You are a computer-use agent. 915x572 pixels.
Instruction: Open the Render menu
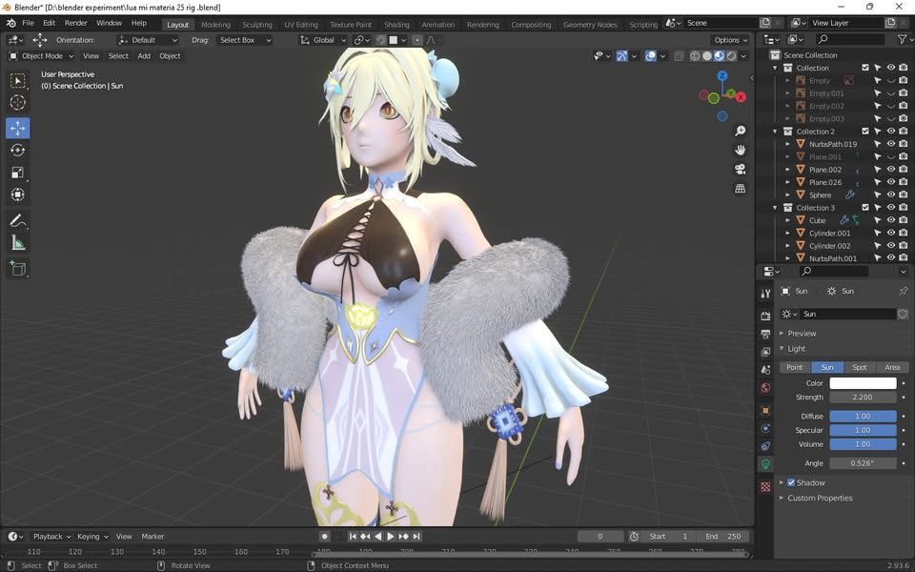(x=76, y=23)
